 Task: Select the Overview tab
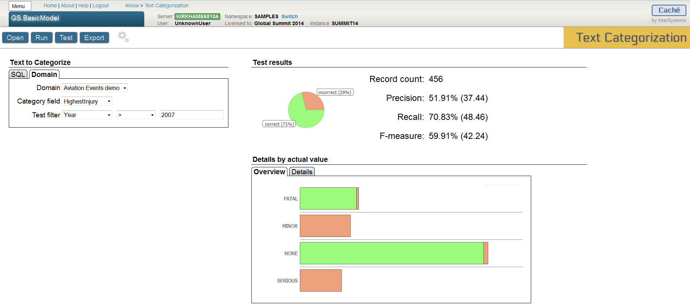pyautogui.click(x=269, y=172)
